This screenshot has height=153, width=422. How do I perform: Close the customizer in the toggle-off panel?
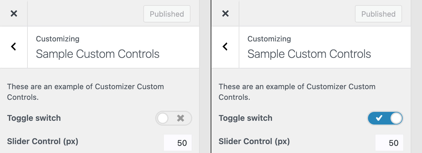[x=14, y=14]
